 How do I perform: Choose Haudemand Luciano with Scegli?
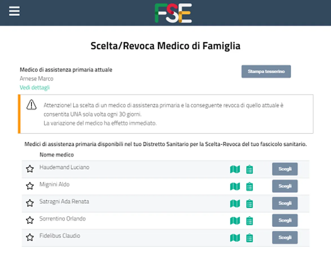coord(285,169)
